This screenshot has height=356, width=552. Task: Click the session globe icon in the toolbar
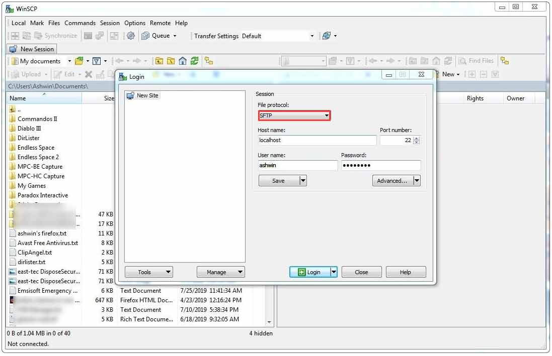tap(327, 36)
